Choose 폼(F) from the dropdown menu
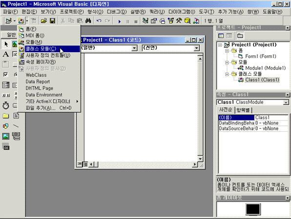 click(49, 29)
